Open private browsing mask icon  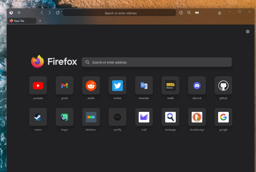coord(197,13)
